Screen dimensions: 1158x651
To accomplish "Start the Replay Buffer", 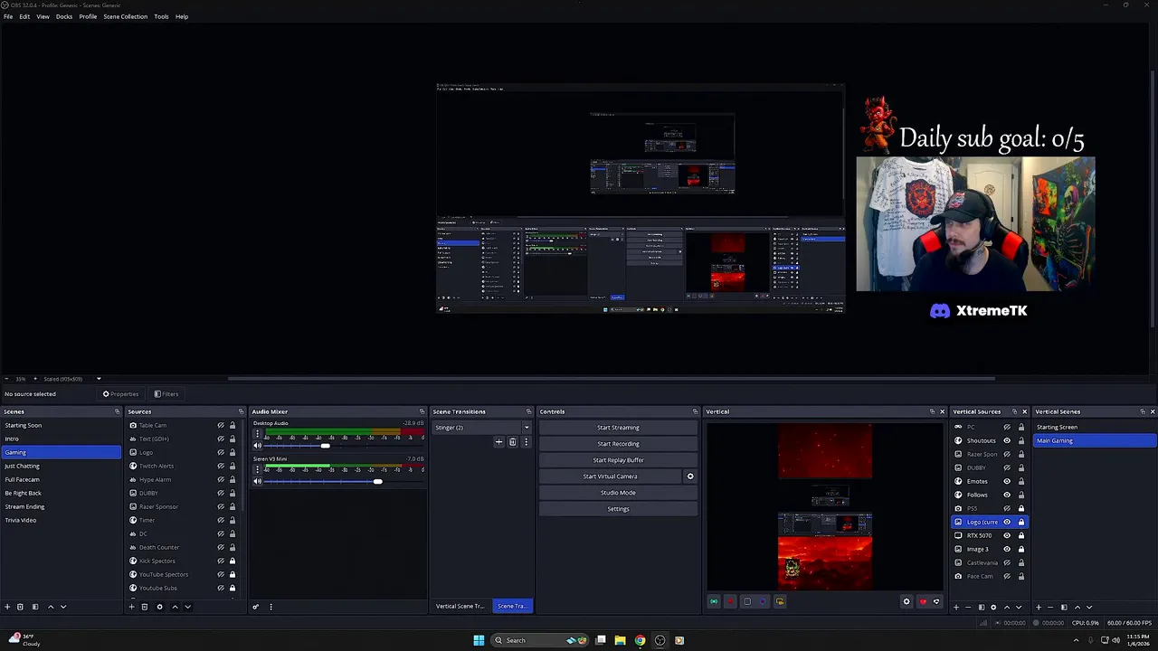I will pos(618,460).
